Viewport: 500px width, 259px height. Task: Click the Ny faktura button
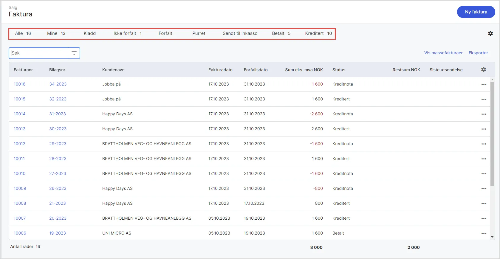point(476,12)
